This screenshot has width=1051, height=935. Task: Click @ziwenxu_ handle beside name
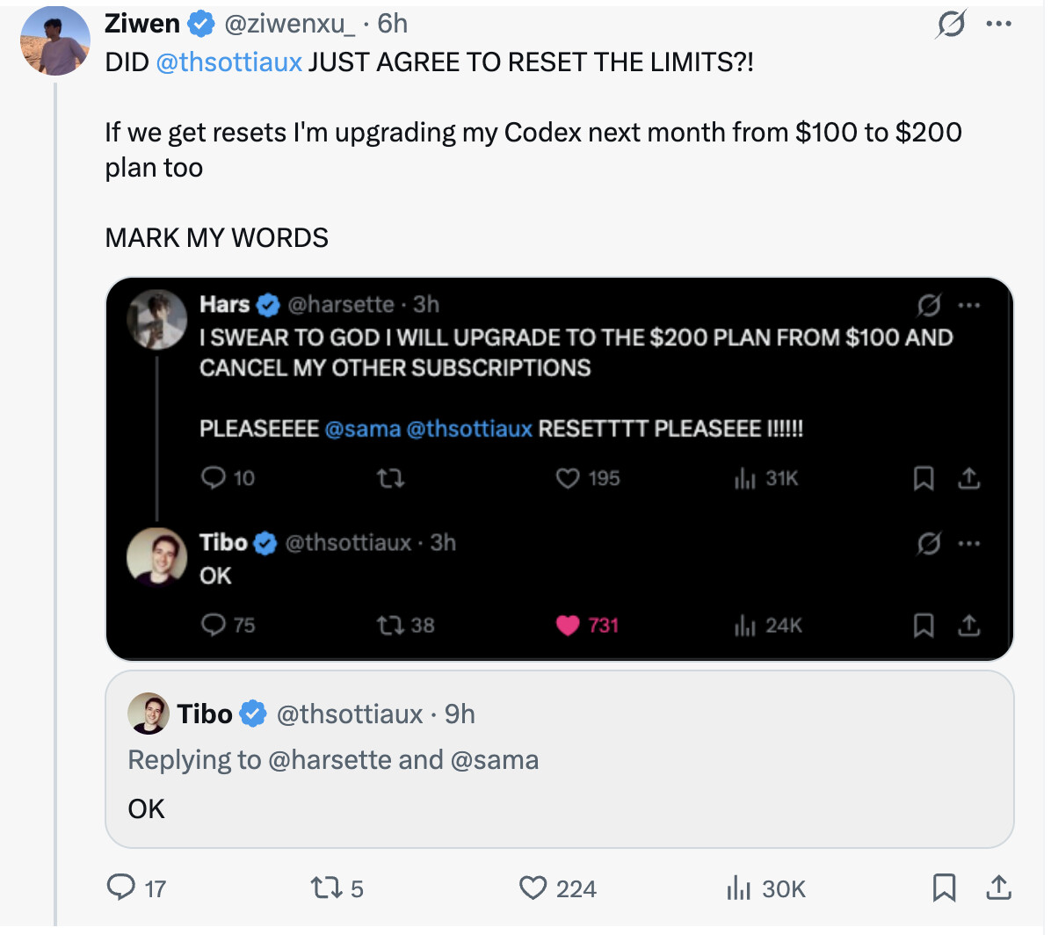click(x=290, y=24)
